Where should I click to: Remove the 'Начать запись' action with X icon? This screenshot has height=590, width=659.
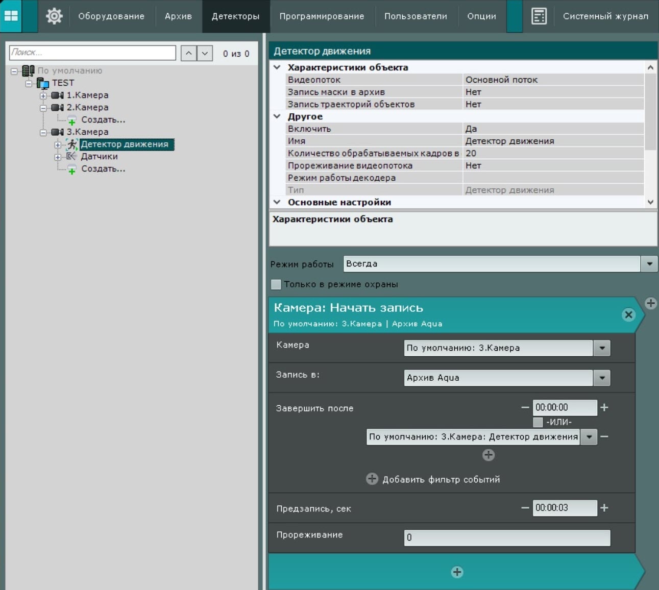(x=628, y=315)
